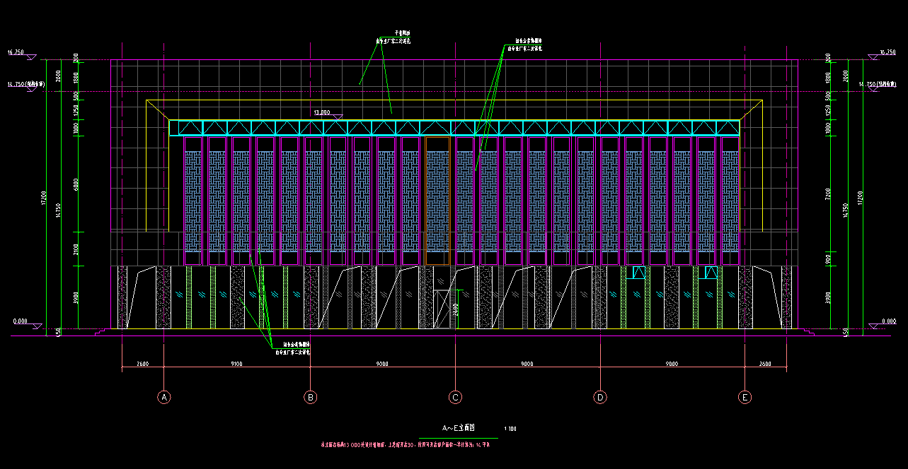Click the 1:100 scale text
This screenshot has height=469, width=908.
coord(510,429)
